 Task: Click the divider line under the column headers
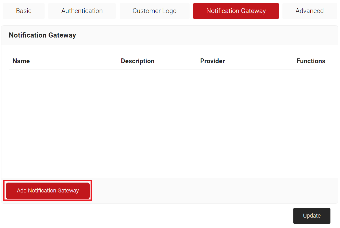pyautogui.click(x=163, y=69)
